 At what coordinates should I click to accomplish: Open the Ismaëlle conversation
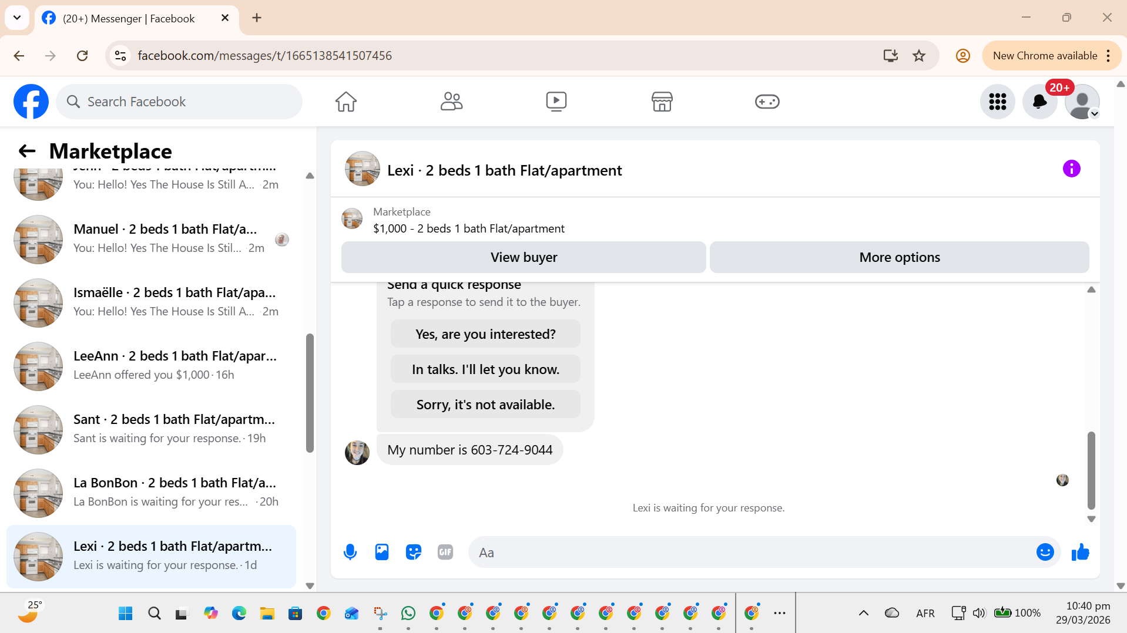pyautogui.click(x=152, y=303)
